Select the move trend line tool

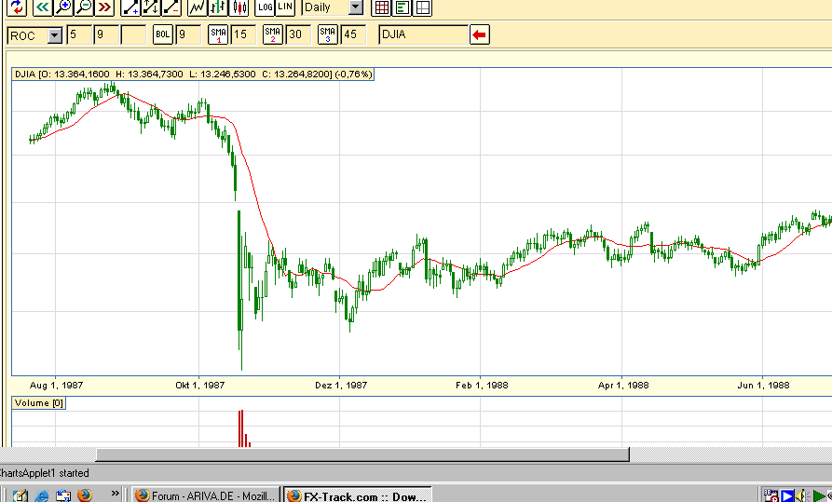point(151,7)
